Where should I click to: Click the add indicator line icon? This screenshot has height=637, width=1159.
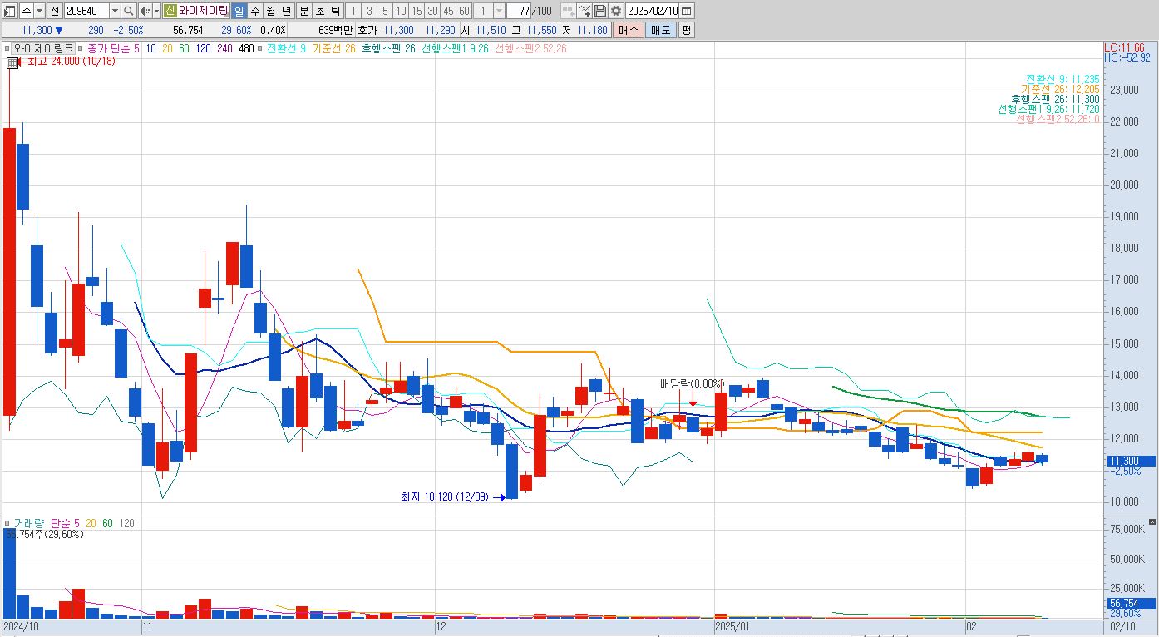(x=584, y=11)
